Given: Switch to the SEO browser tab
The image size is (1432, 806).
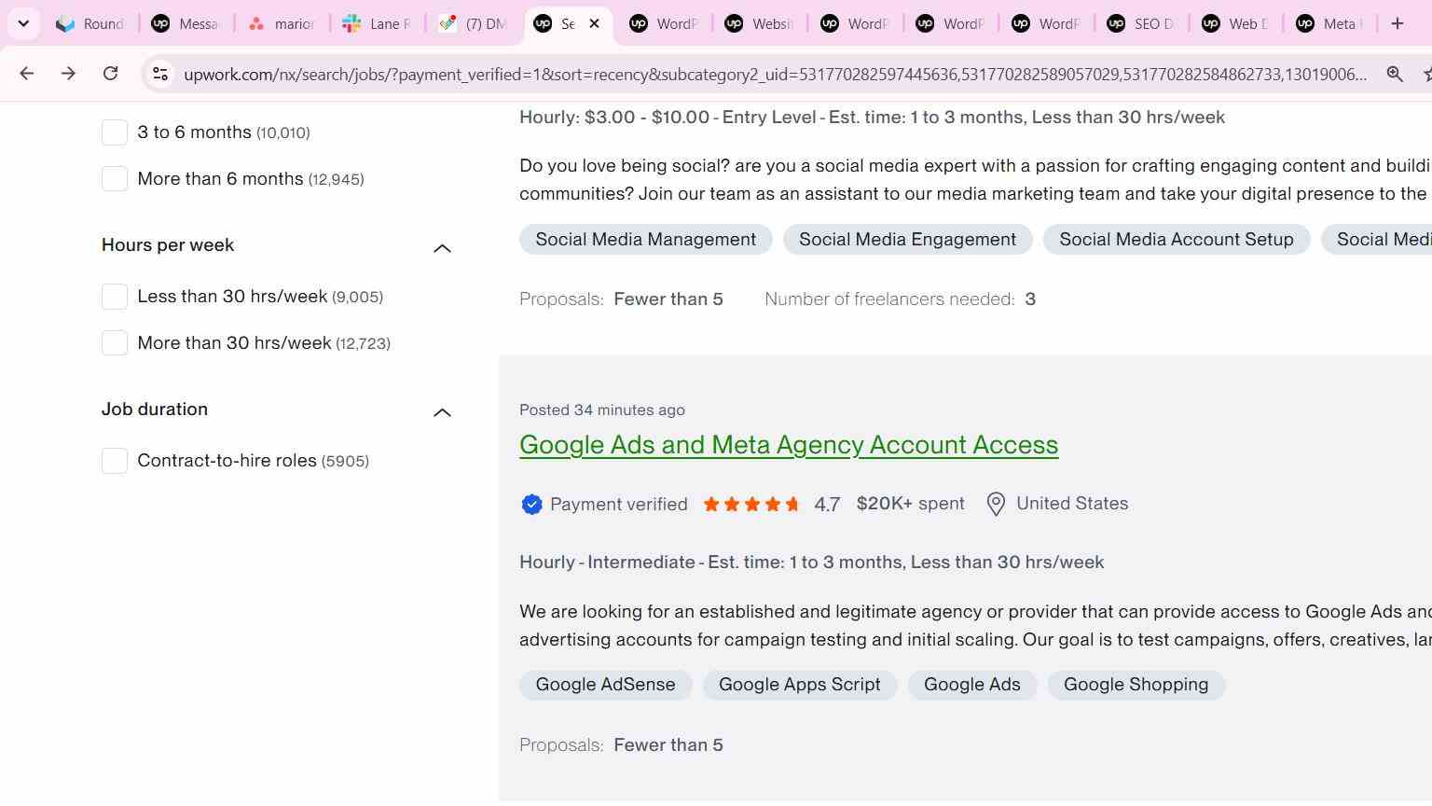Looking at the screenshot, I should [1139, 23].
